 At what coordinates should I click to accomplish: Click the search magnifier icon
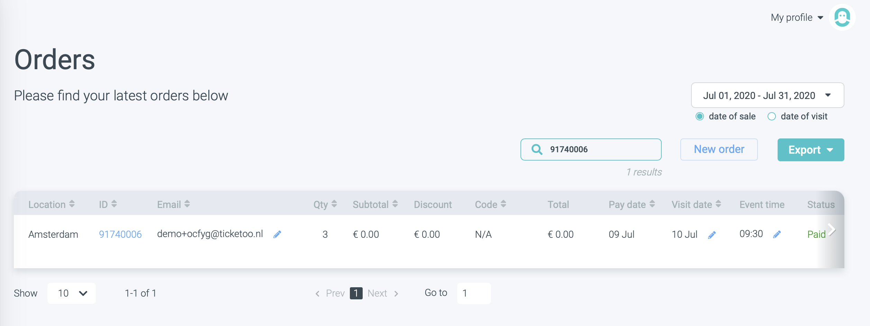click(x=537, y=150)
